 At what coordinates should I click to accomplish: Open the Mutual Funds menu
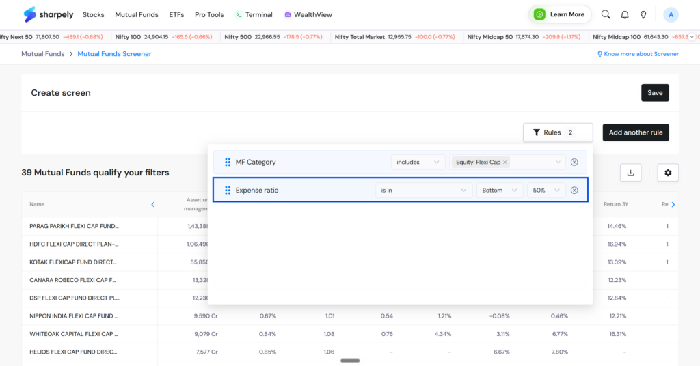click(x=137, y=15)
